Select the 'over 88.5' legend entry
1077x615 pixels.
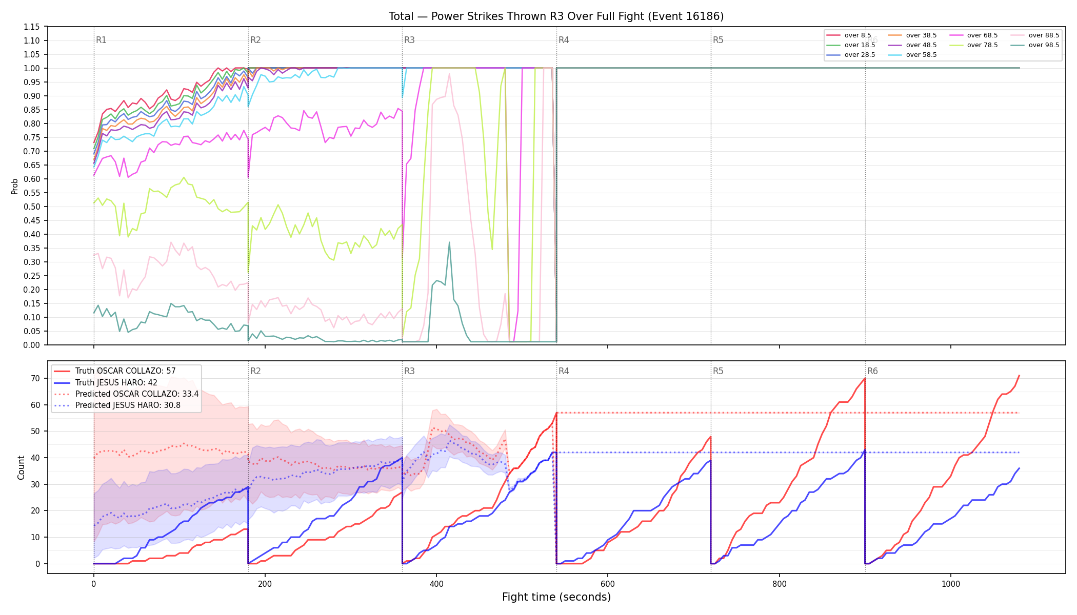click(1035, 35)
